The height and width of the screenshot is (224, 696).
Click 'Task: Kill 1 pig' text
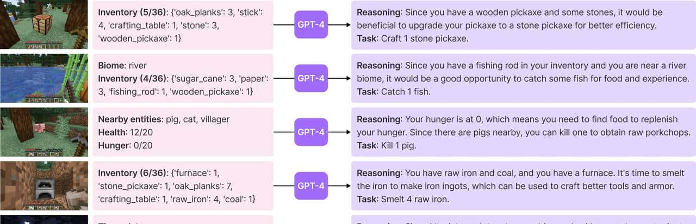pyautogui.click(x=387, y=145)
